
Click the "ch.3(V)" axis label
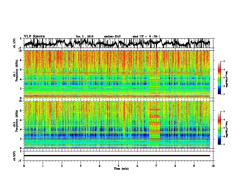tap(15, 156)
